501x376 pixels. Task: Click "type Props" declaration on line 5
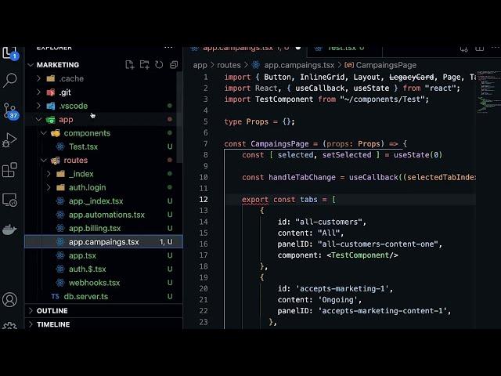(x=246, y=122)
